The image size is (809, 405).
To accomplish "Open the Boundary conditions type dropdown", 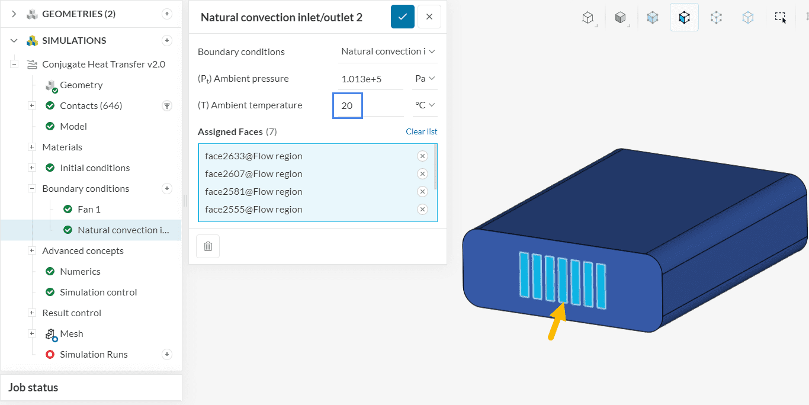I will (387, 52).
